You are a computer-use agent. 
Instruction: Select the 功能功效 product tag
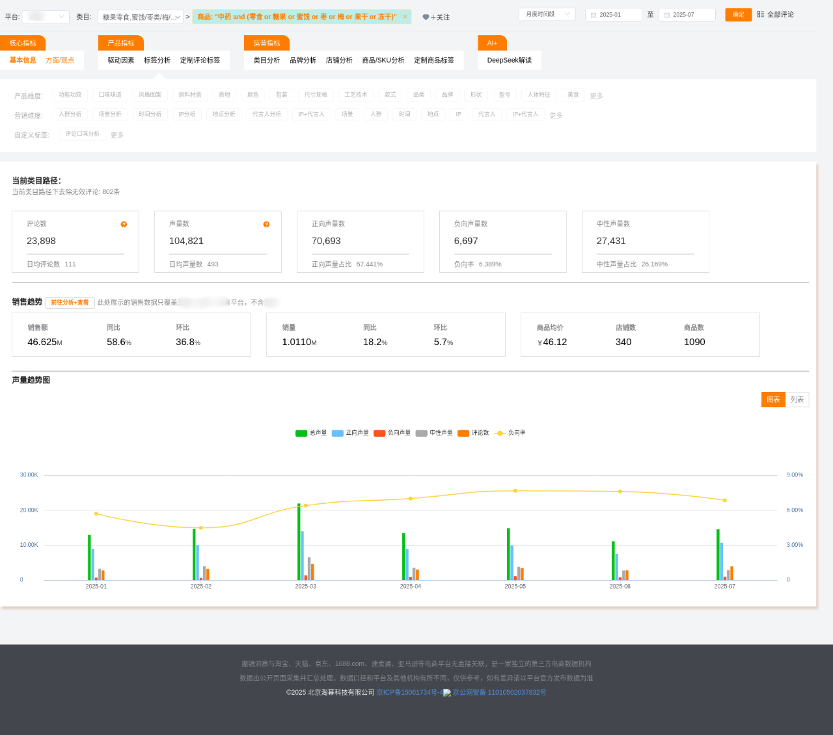click(x=70, y=95)
